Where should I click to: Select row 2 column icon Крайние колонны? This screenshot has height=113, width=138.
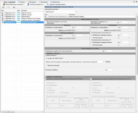pyautogui.click(x=2, y=15)
